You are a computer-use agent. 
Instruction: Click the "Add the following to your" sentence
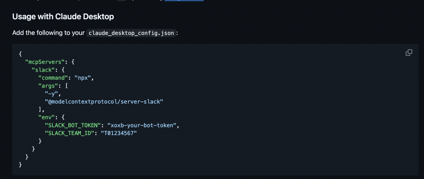click(49, 33)
